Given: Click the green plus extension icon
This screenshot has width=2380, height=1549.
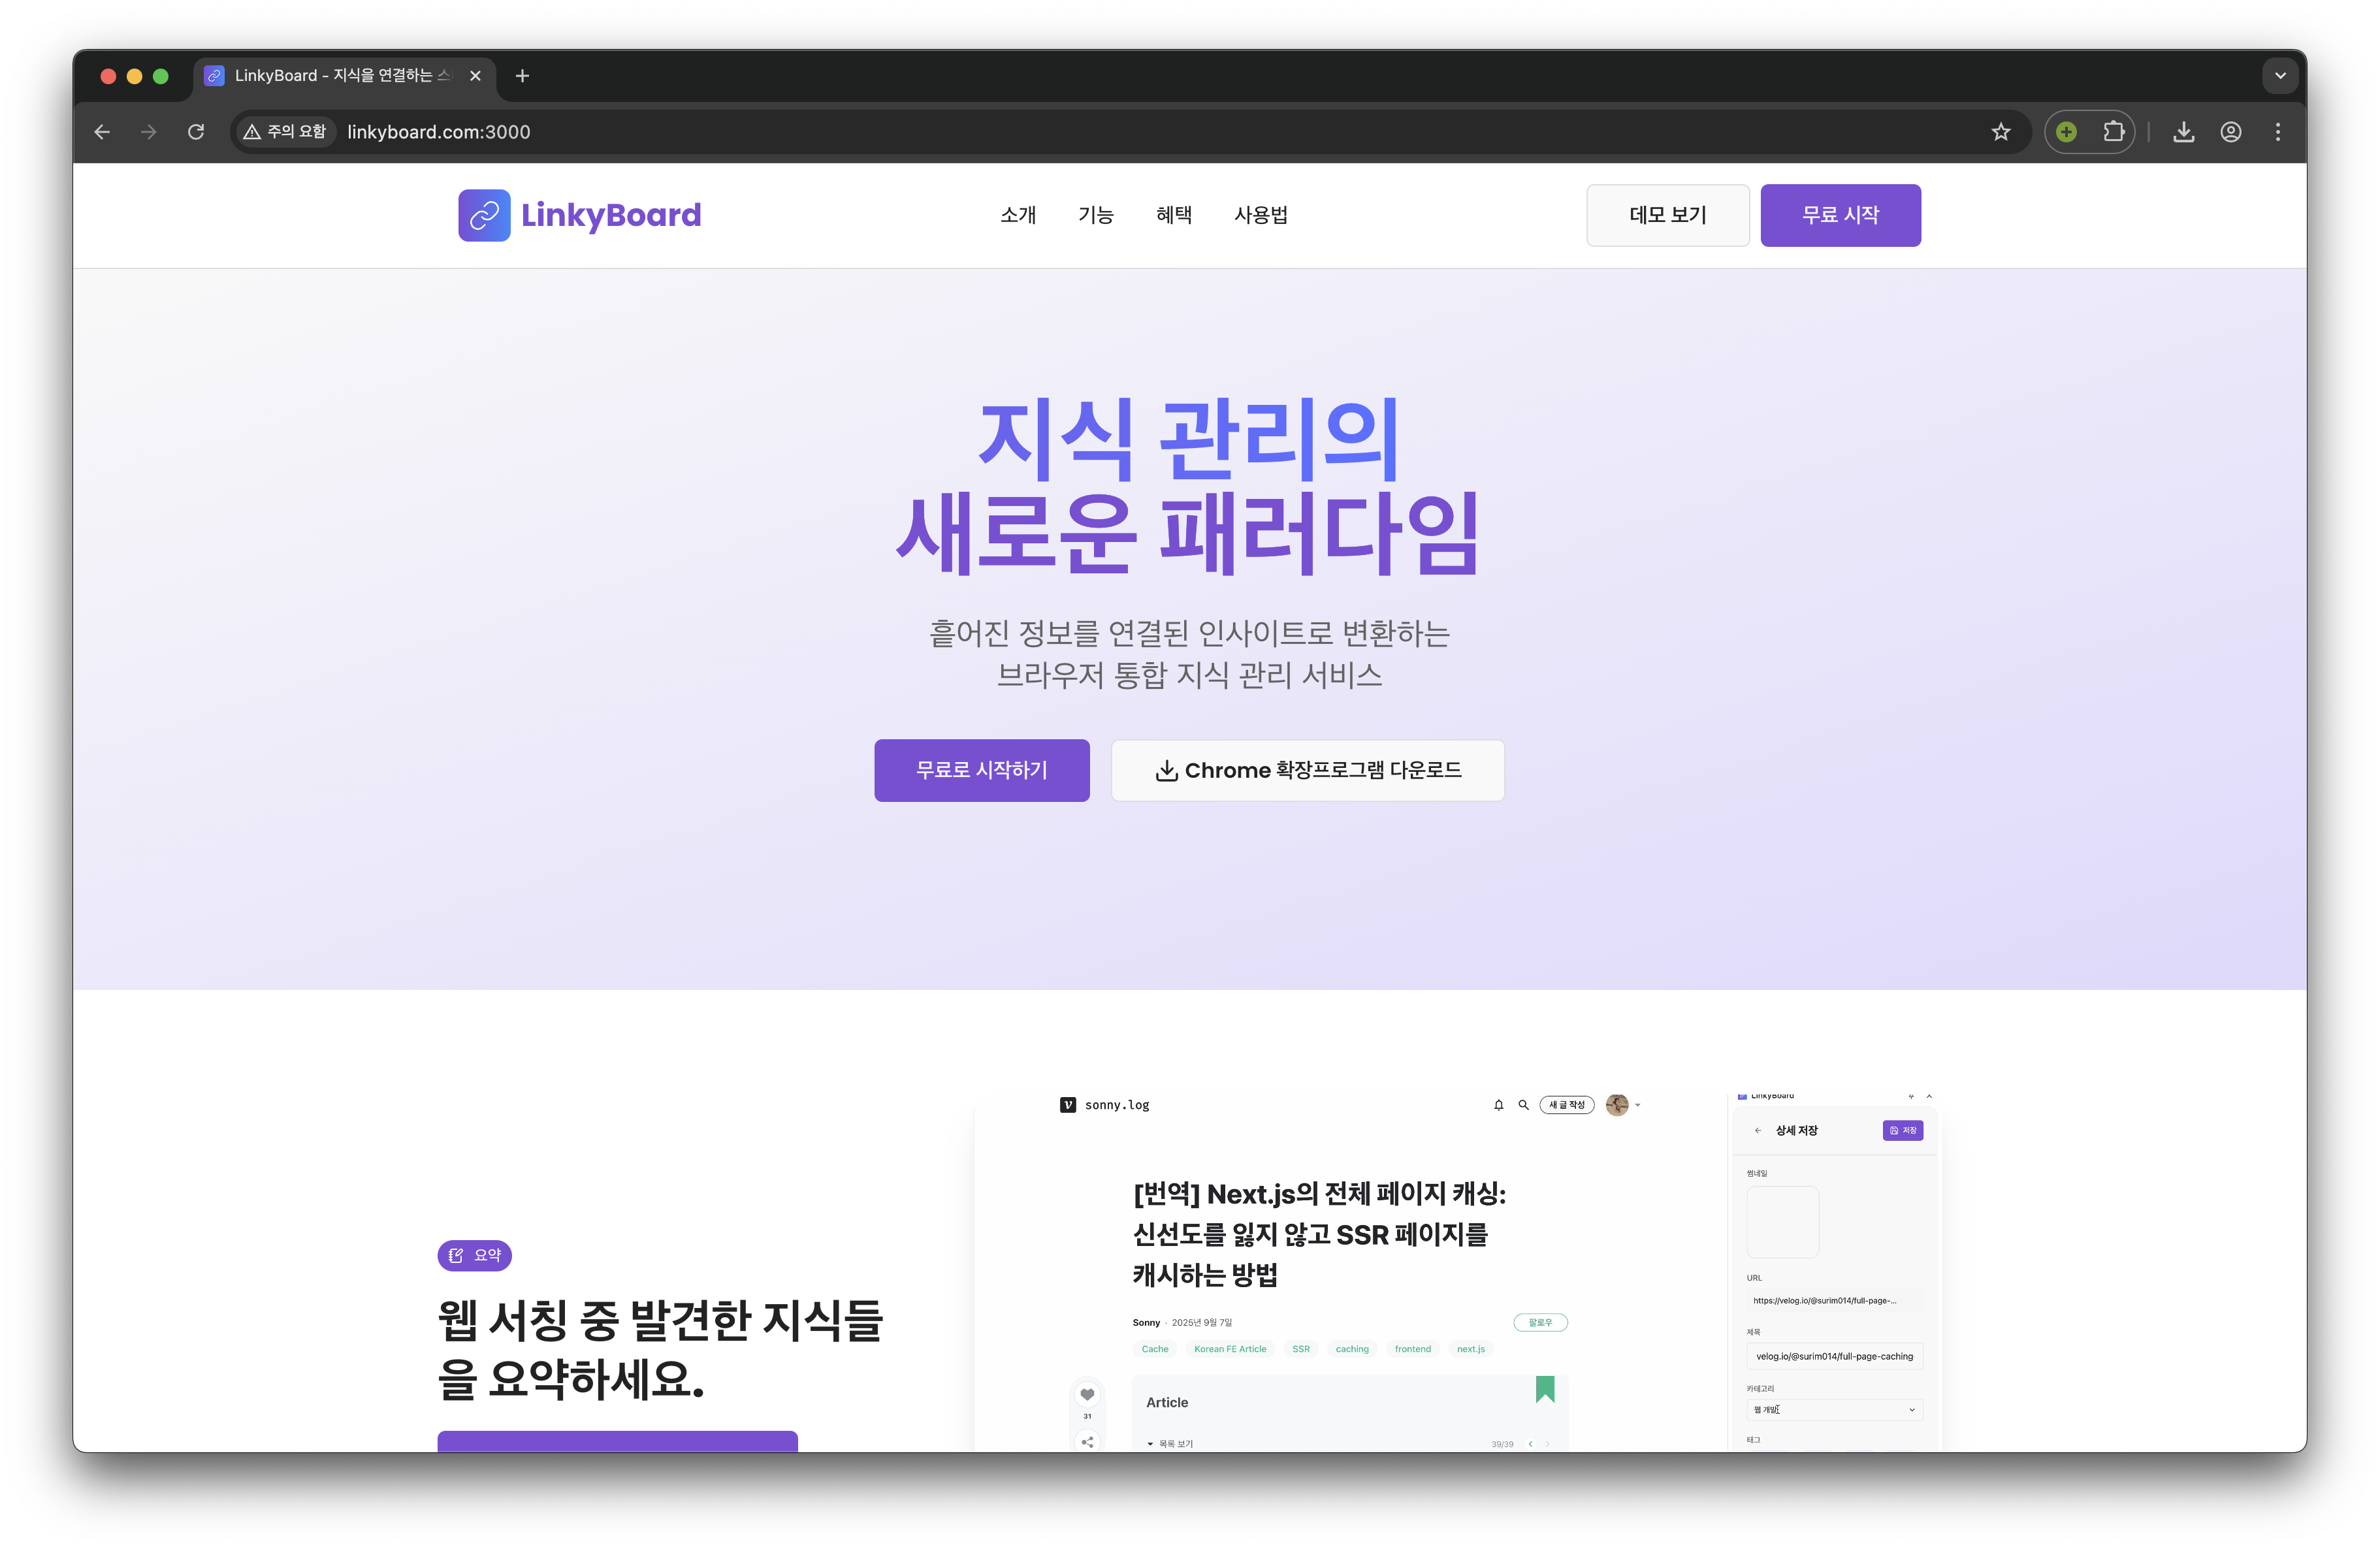Looking at the screenshot, I should (x=2066, y=132).
